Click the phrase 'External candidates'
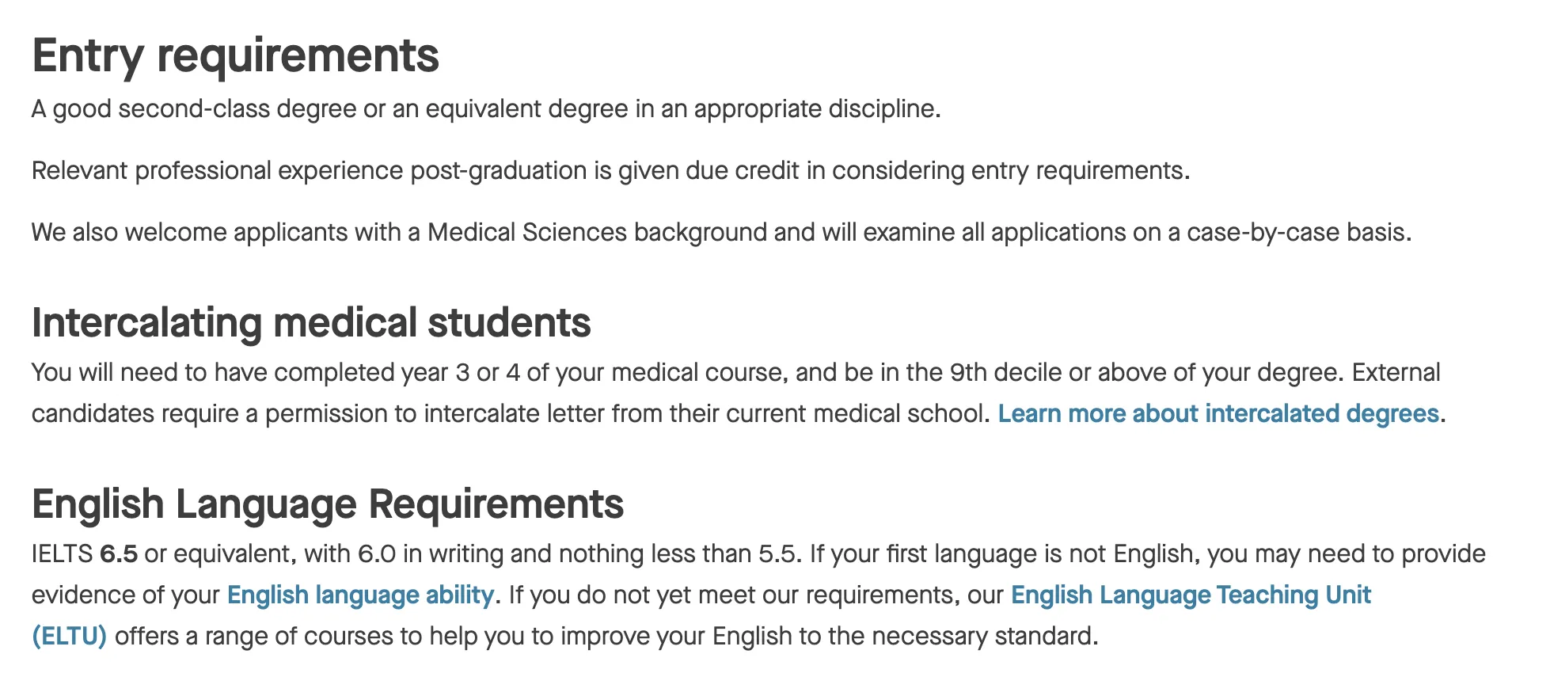The height and width of the screenshot is (692, 1550). pos(1395,372)
